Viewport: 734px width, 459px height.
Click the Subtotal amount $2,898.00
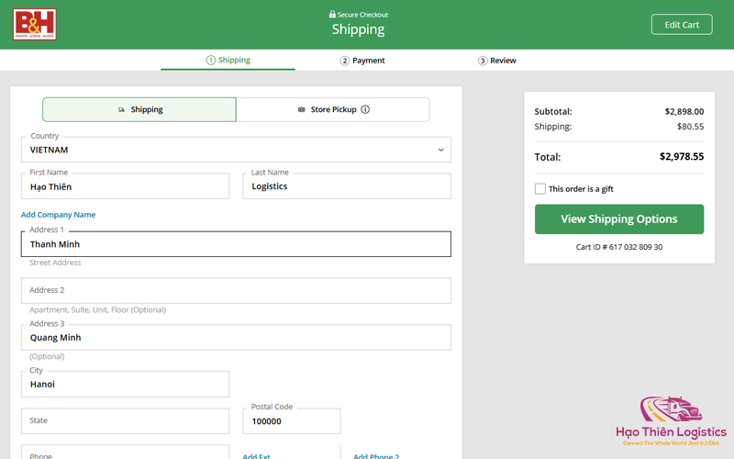pos(684,111)
